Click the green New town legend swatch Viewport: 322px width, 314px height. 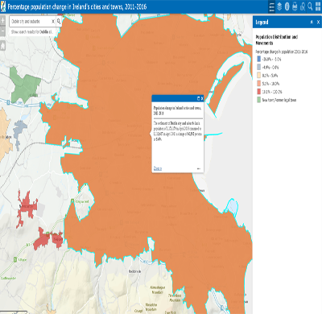[259, 100]
